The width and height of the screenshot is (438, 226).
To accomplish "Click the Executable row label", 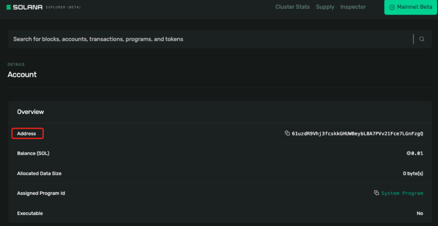I will [x=30, y=213].
